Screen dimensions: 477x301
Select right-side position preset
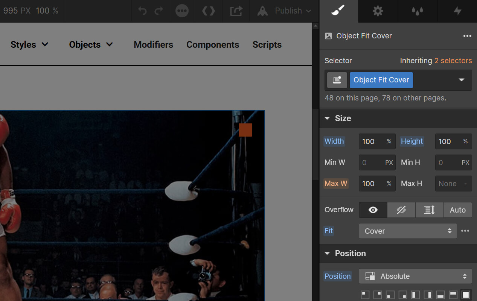[x=428, y=295]
